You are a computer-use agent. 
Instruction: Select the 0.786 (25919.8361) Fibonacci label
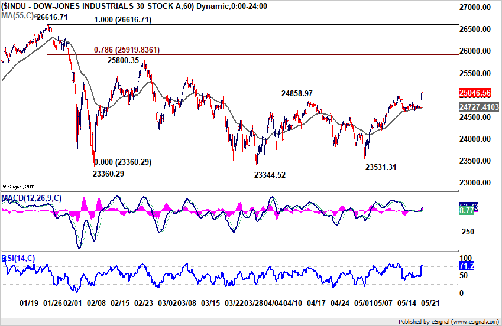pos(127,50)
